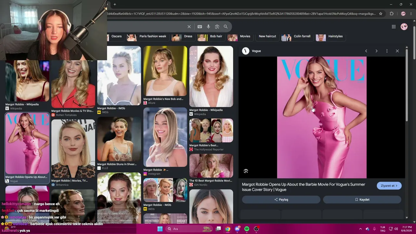Open a new browser tab

click(x=115, y=4)
